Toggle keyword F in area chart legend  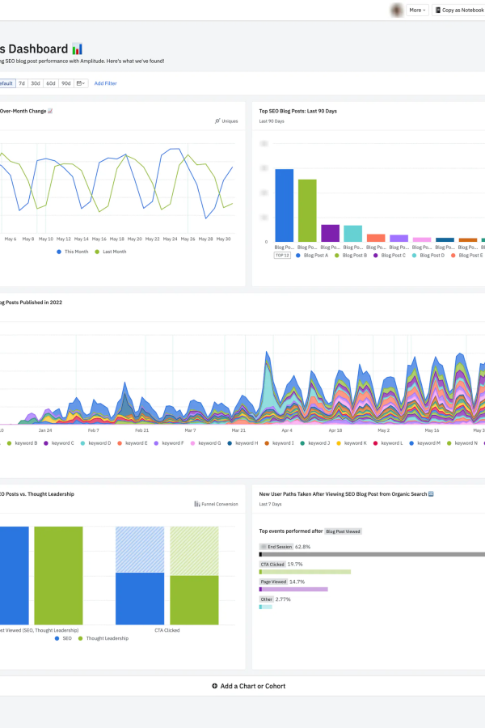[169, 443]
